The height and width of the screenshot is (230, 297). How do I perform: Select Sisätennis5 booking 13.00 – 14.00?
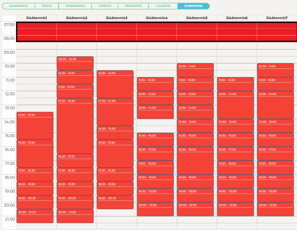coord(195,112)
